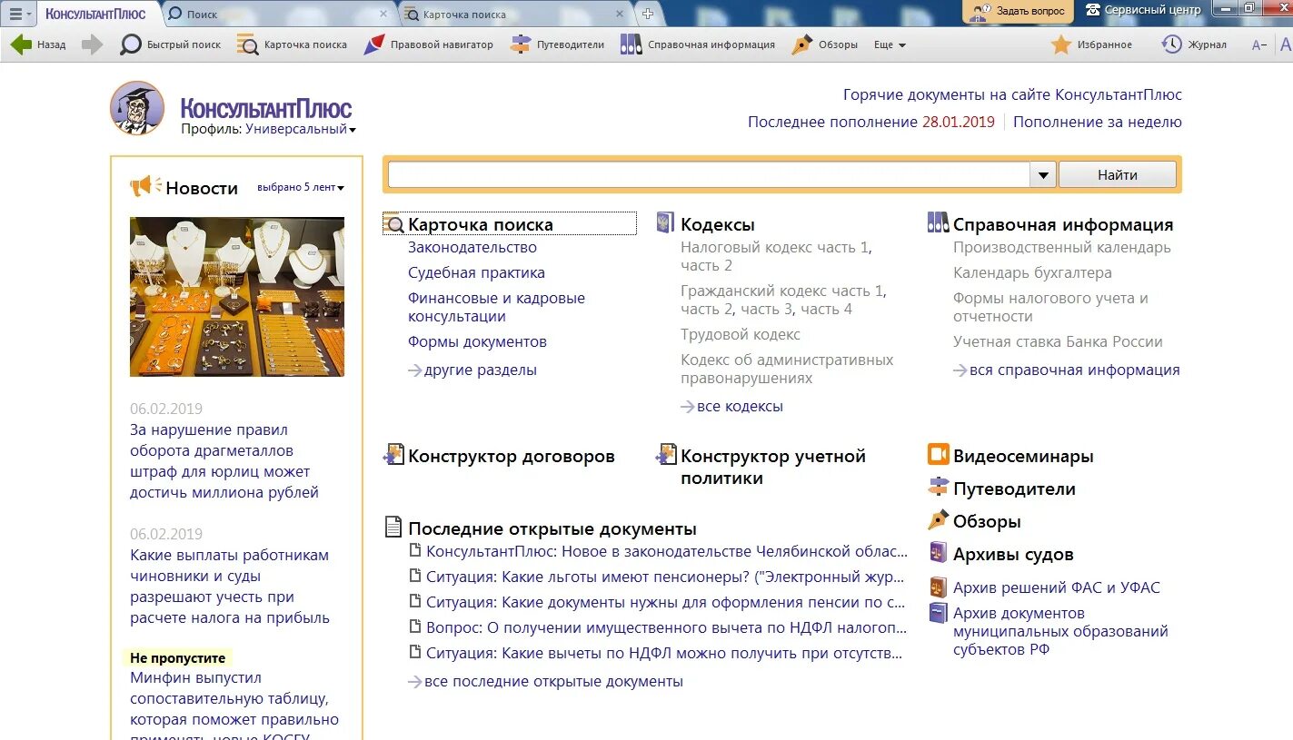Switch to the second Карточка поиска tab
This screenshot has height=740, width=1293.
pos(513,15)
